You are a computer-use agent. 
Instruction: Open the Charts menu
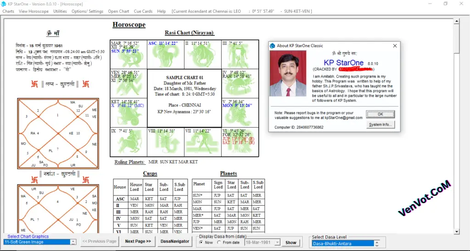[x=8, y=11]
